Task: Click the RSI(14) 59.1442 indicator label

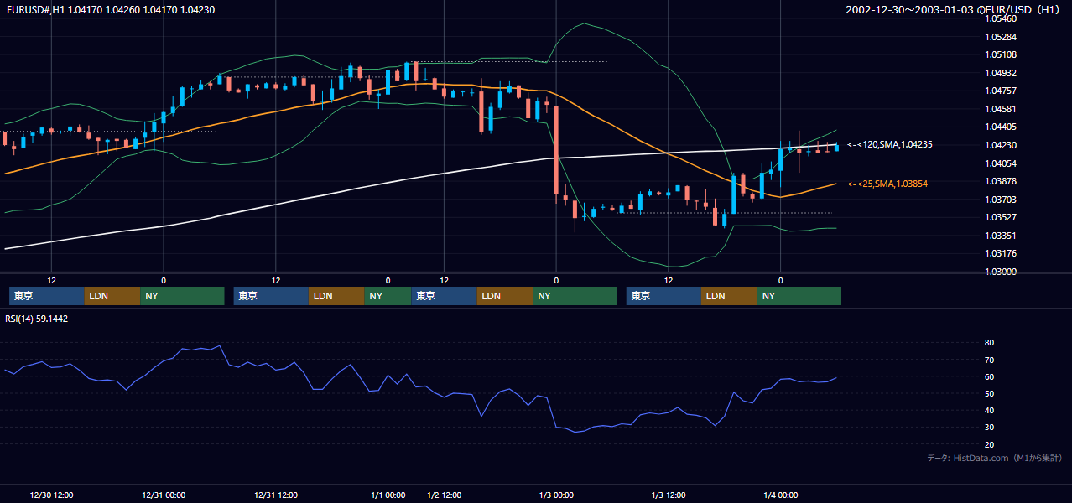Action: [37, 319]
